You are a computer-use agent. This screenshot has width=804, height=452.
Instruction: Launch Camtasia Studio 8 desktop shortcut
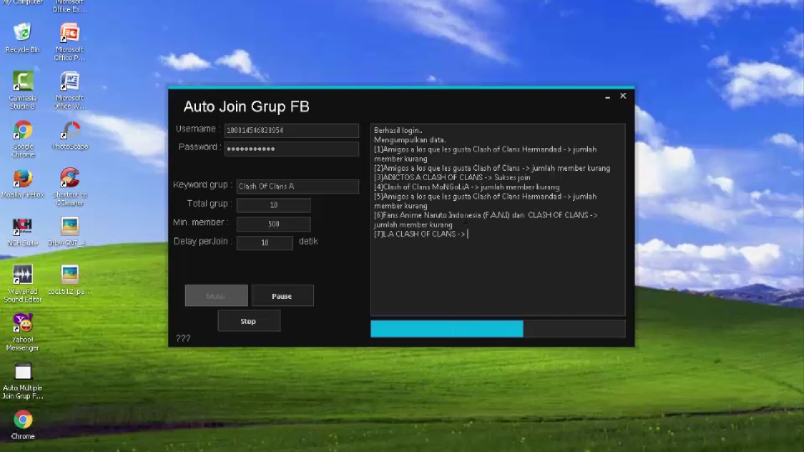point(23,90)
